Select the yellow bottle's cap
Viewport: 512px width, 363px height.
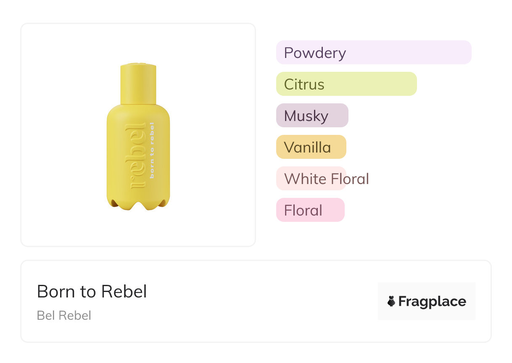point(138,83)
